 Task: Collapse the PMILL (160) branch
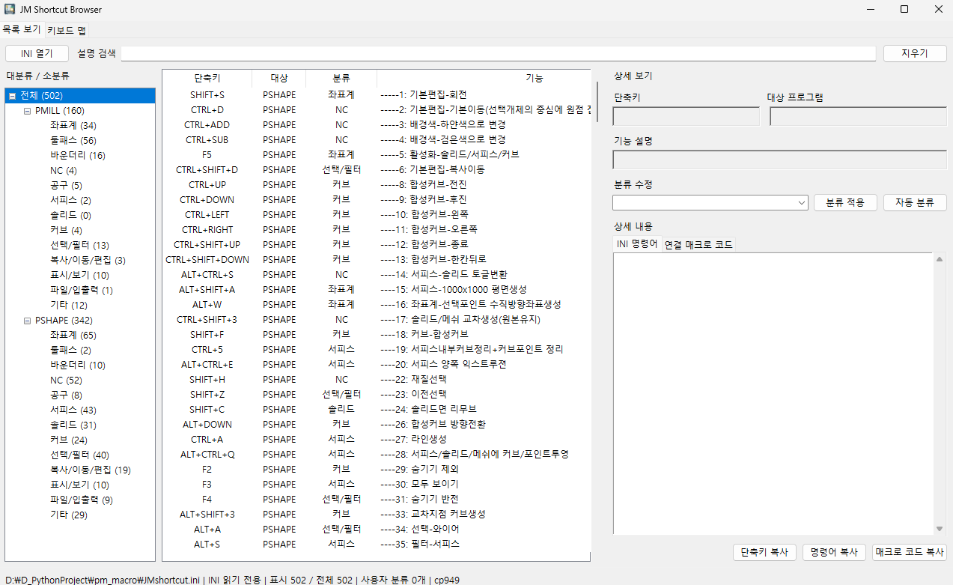click(x=27, y=110)
